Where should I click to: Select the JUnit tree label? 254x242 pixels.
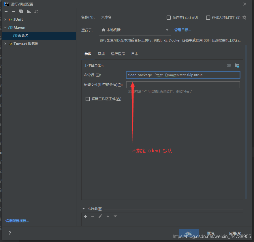pos(18,19)
